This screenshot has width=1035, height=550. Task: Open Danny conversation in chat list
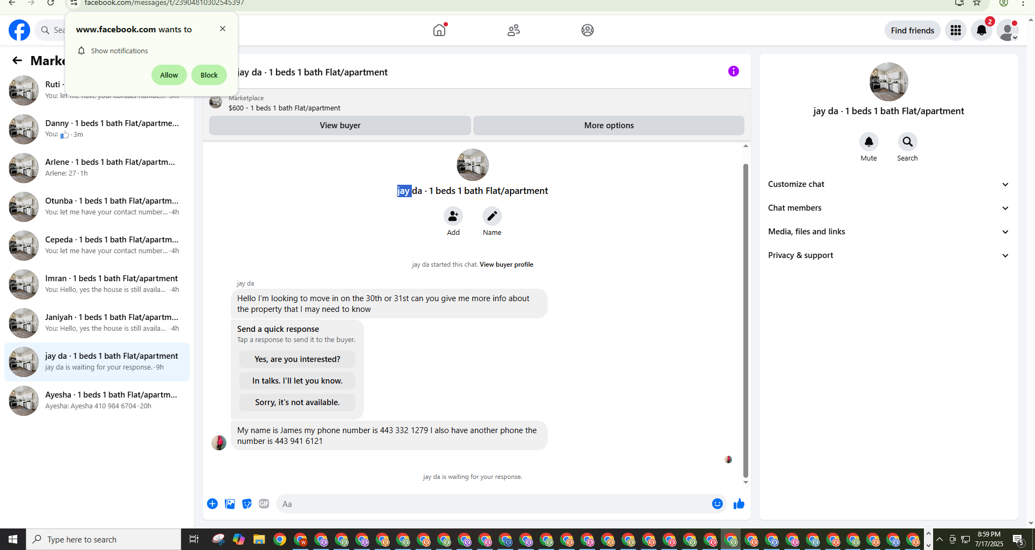pyautogui.click(x=97, y=129)
